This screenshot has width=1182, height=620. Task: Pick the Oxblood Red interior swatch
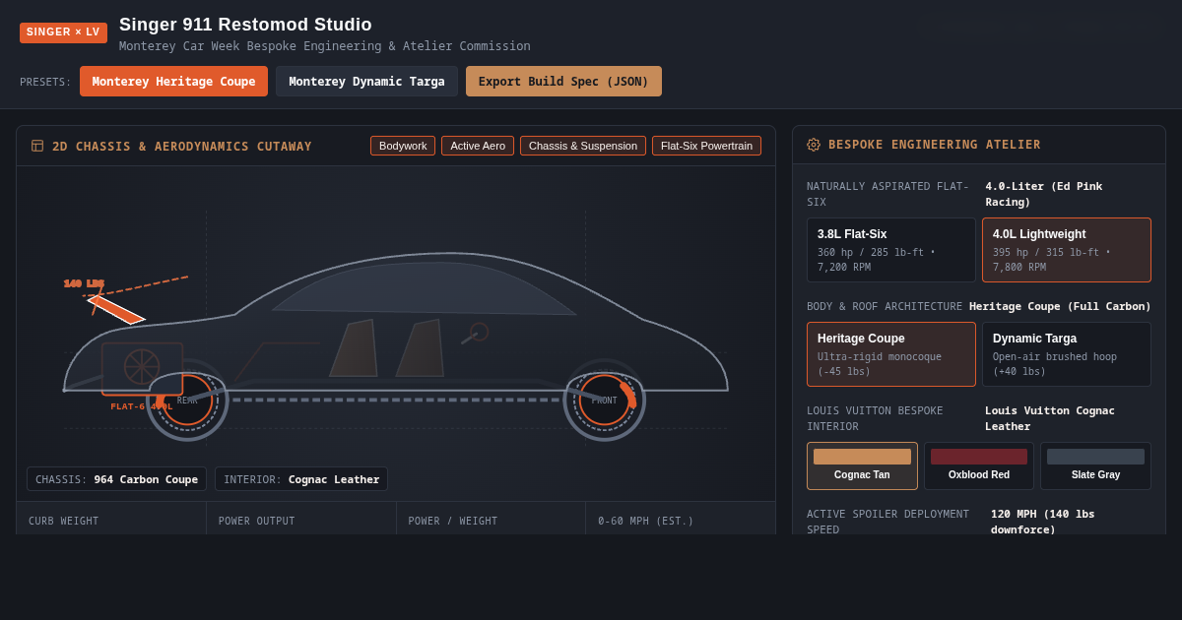[979, 465]
